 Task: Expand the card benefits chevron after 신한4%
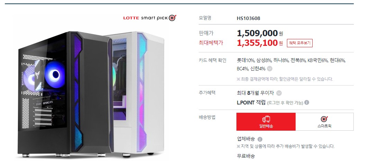(270, 69)
